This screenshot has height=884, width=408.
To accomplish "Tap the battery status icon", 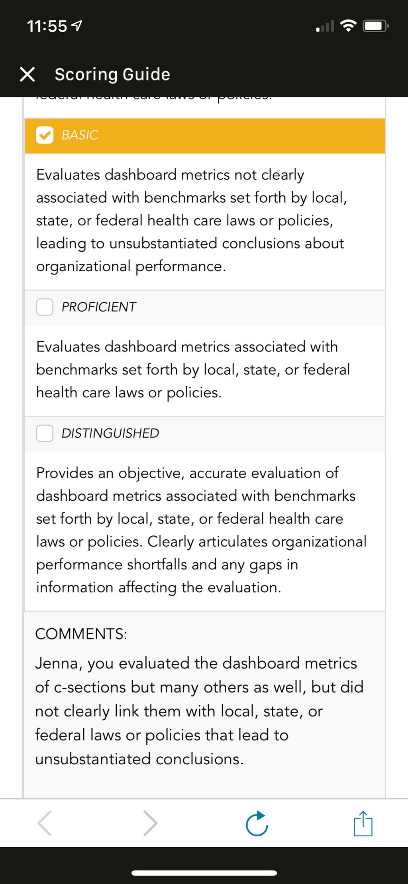I will pos(375,26).
